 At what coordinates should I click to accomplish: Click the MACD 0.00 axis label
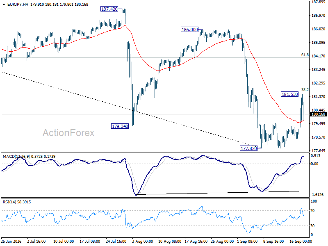point(314,164)
